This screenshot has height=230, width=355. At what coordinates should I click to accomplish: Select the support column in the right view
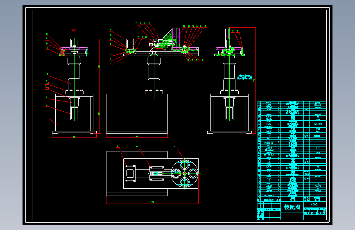click(x=229, y=74)
